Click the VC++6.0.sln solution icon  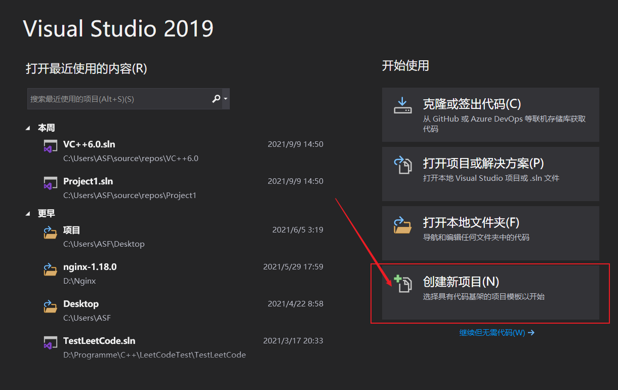coord(50,146)
